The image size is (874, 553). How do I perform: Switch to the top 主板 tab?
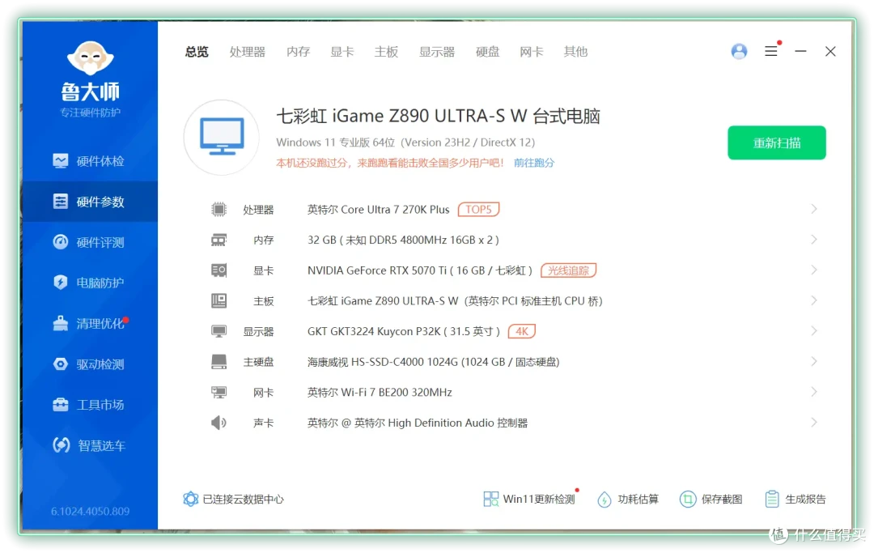click(386, 52)
